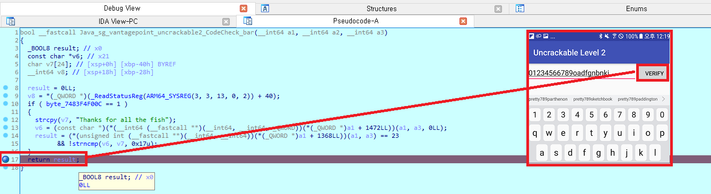
Task: Tap the Bluetooth icon in phone status bar
Action: 601,37
